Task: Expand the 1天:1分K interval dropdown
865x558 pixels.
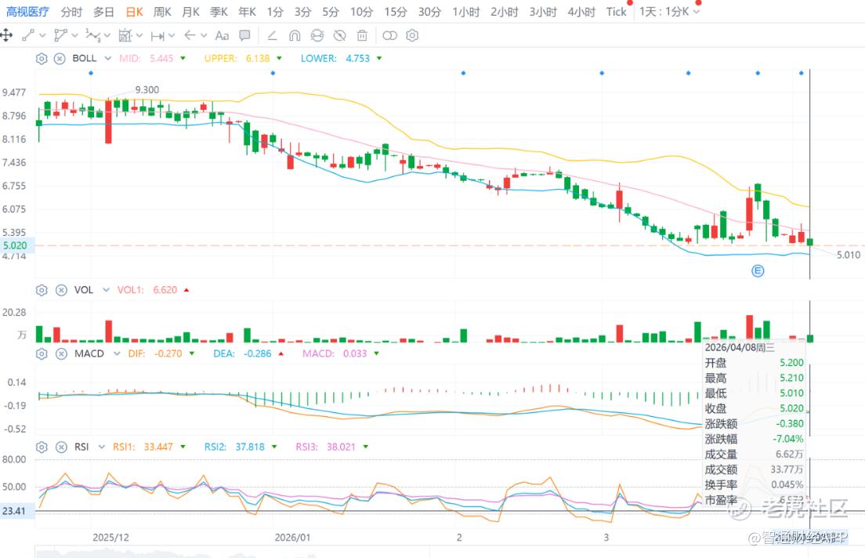Action: coord(669,12)
